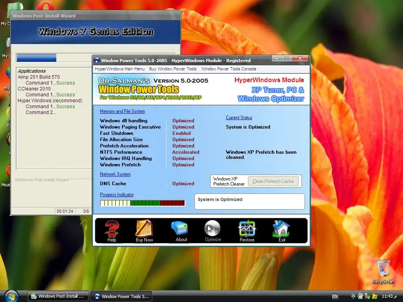Click the Windows flag tray icon
Viewport: 403px width, 302px height.
click(x=360, y=296)
